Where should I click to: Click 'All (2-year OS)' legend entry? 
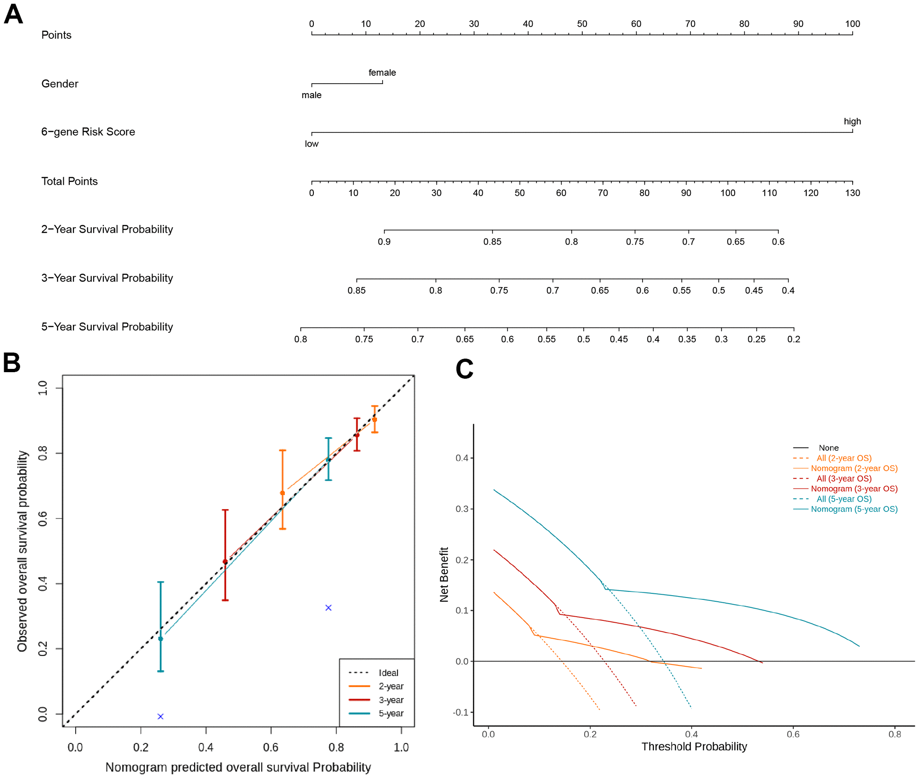point(844,458)
